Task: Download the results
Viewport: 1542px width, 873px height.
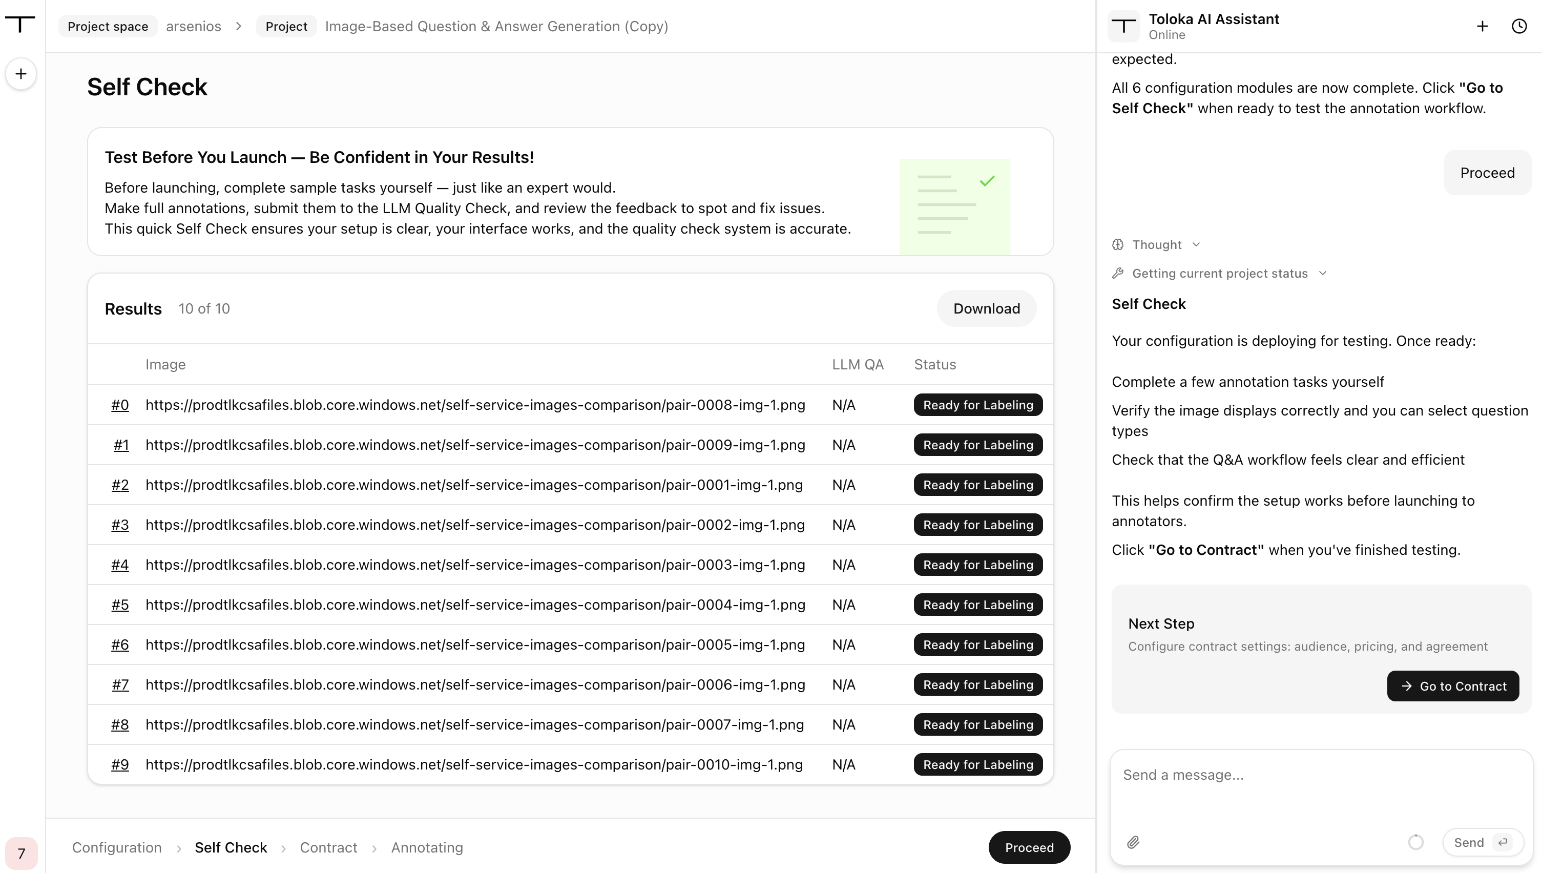Action: [x=986, y=309]
